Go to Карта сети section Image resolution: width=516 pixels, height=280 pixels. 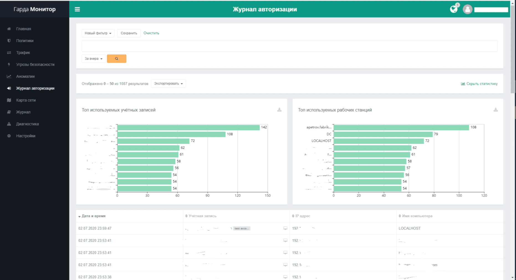(26, 100)
